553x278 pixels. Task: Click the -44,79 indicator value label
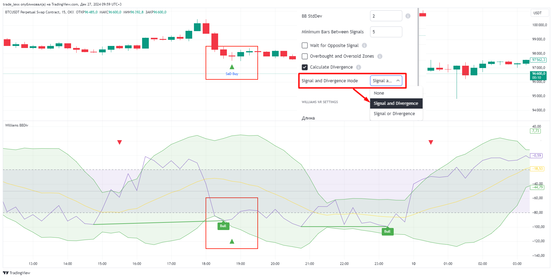tap(537, 187)
